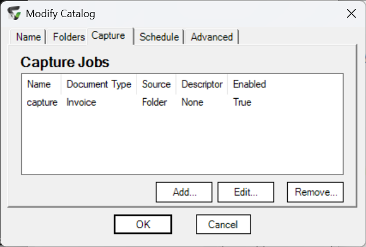Click the Modify Catalog app icon
366x247 pixels.
14,13
